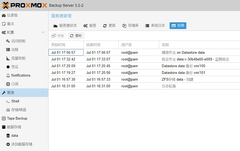This screenshot has width=240, height=151.
Task: Collapse the 管理 section arrow
Action: click(x=43, y=93)
